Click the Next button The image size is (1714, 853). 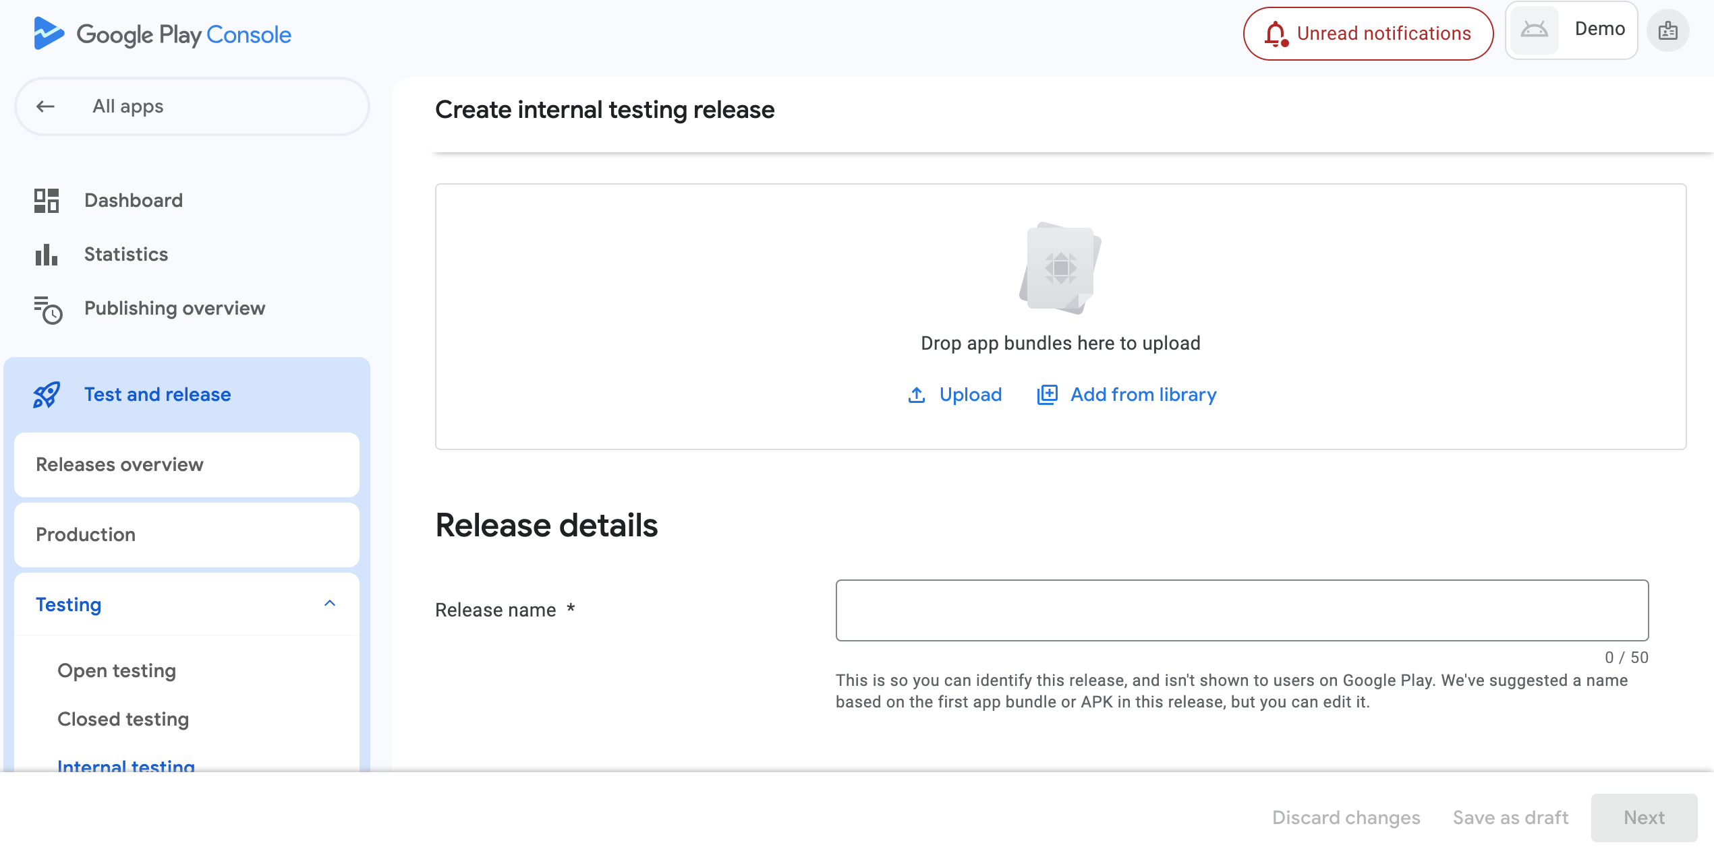tap(1644, 817)
